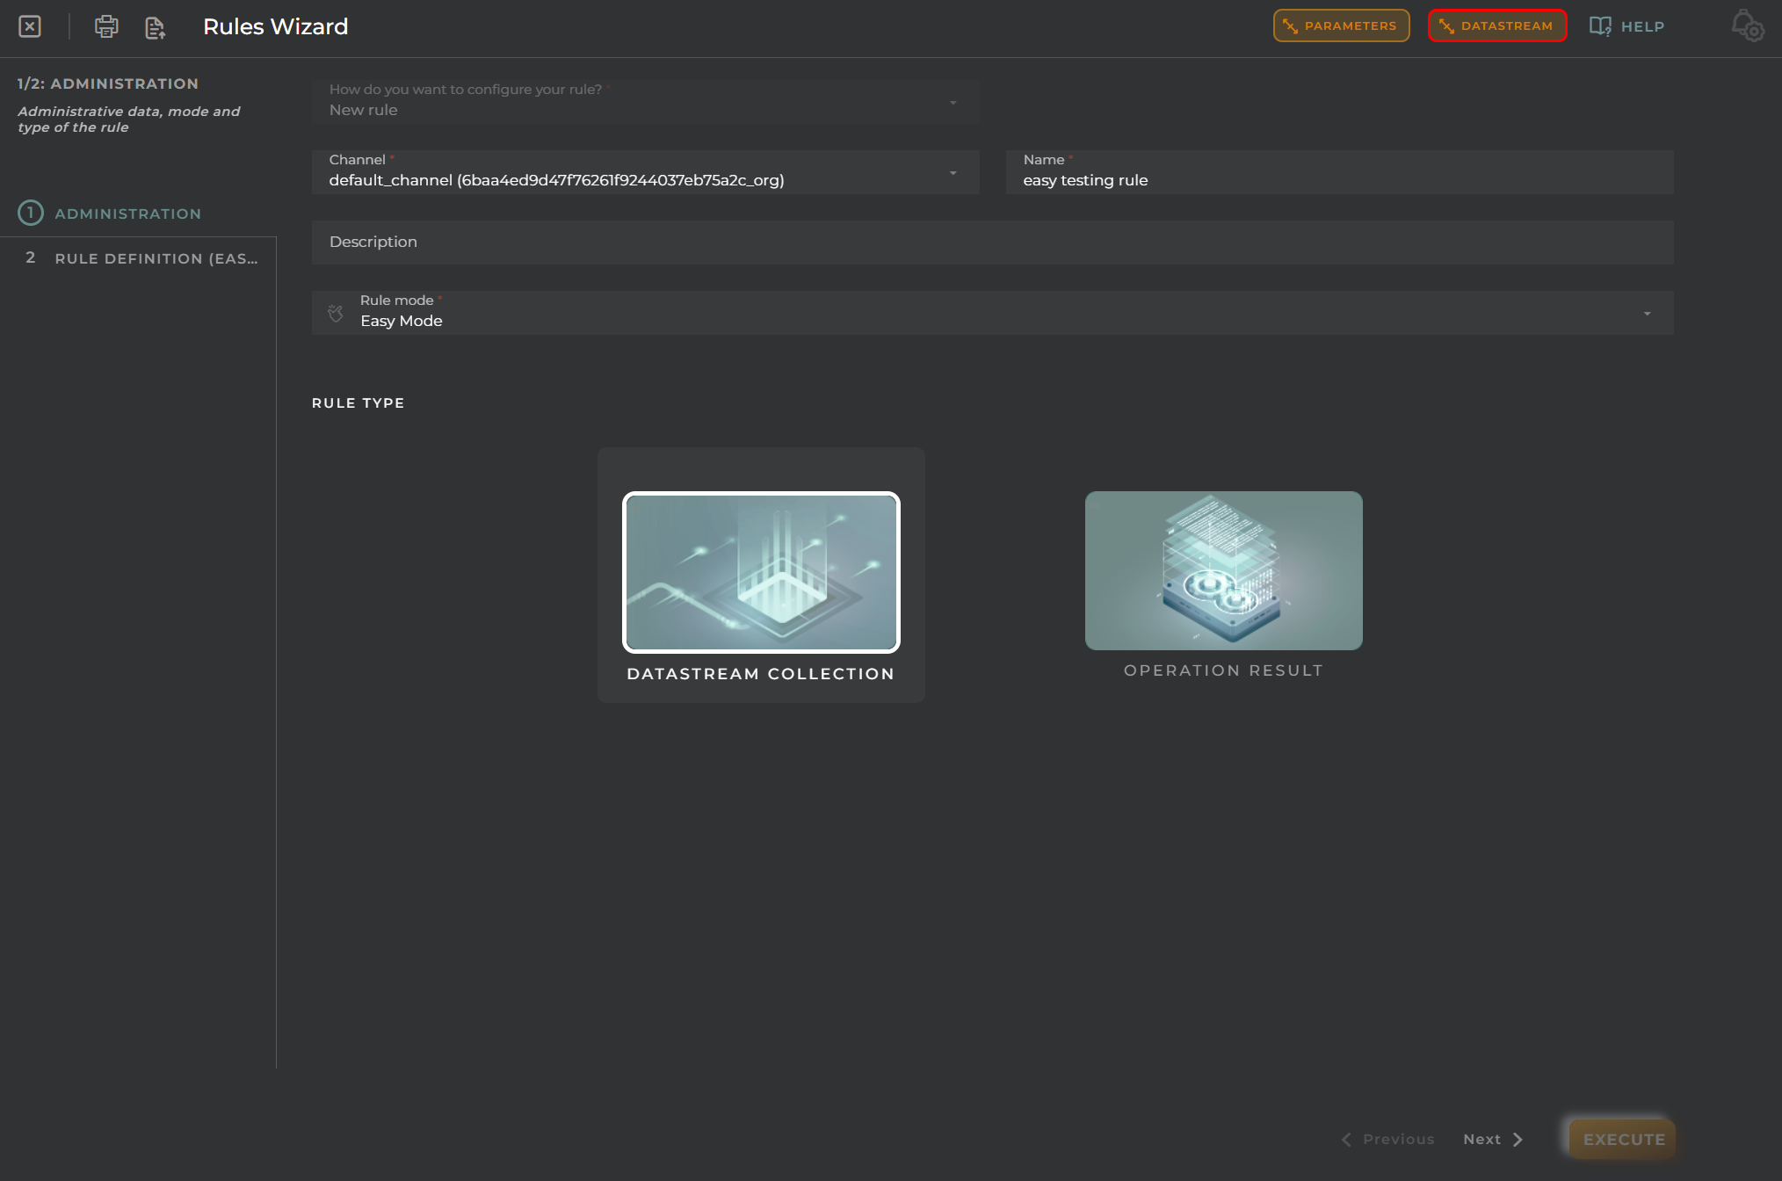1782x1181 pixels.
Task: Click the Next chevron arrow
Action: 1518,1139
